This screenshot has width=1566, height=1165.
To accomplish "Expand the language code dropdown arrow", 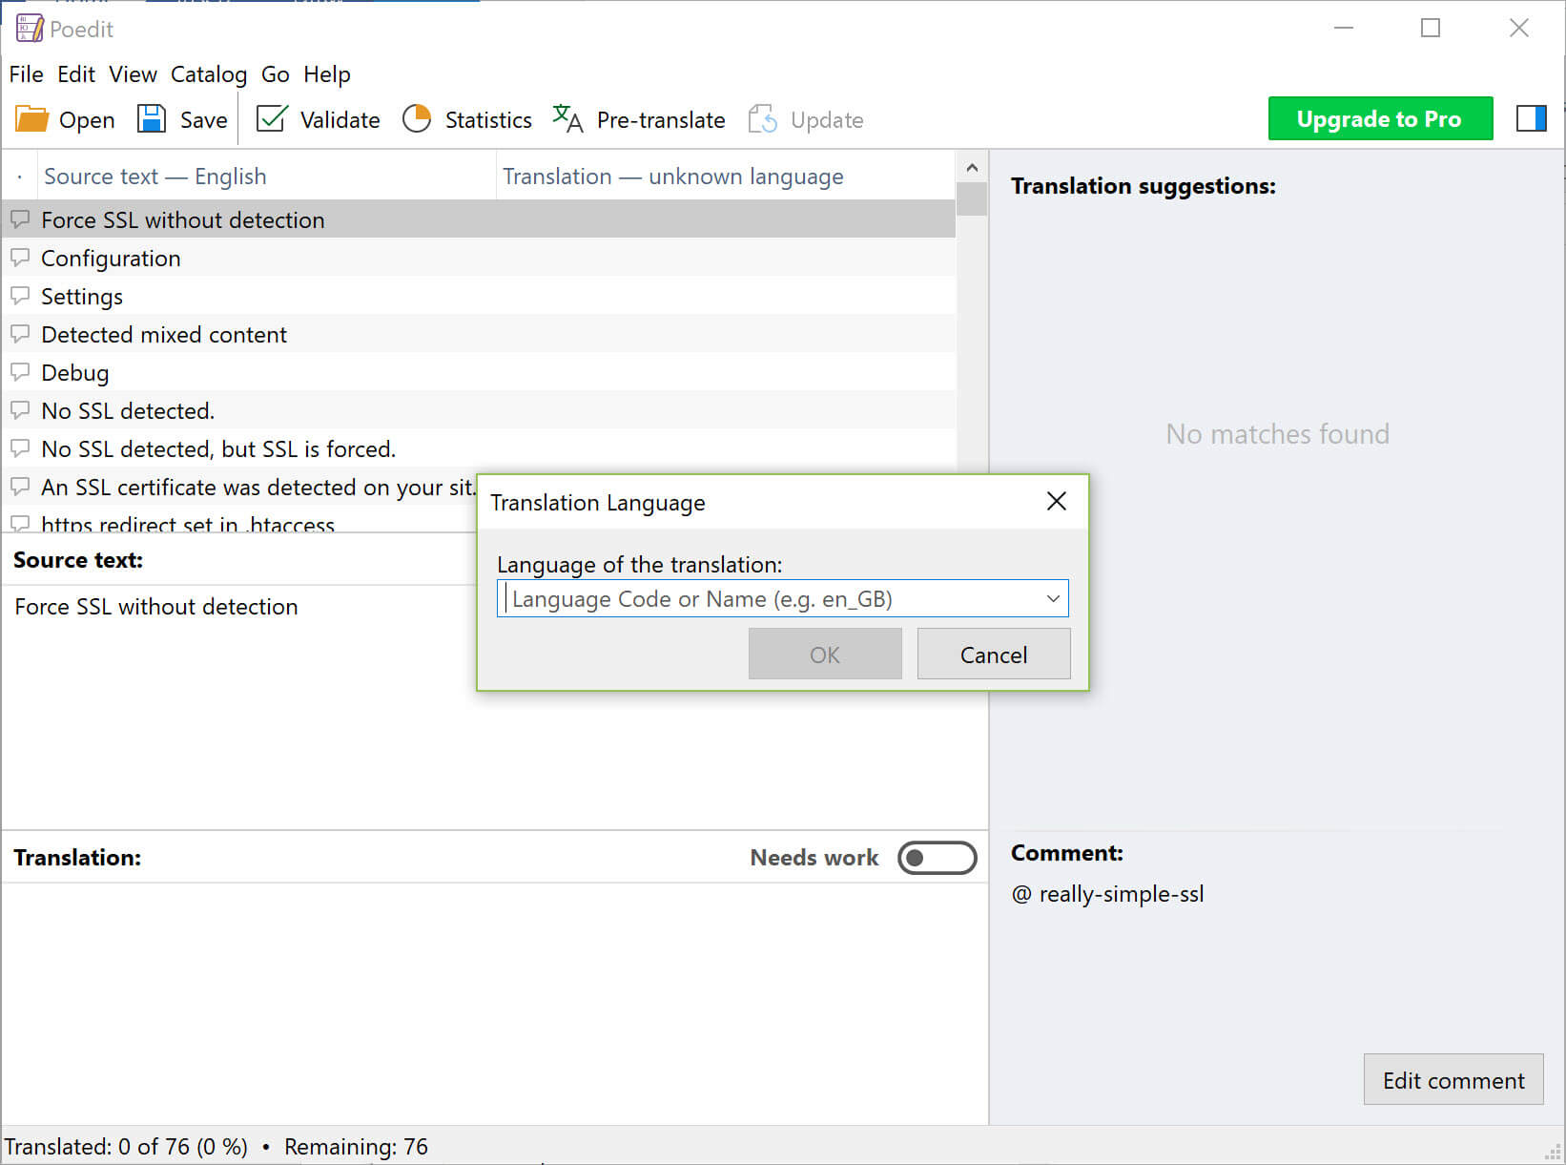I will [1053, 599].
